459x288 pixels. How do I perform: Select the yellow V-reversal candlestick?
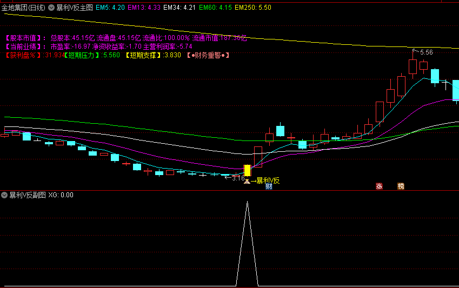pyautogui.click(x=248, y=171)
